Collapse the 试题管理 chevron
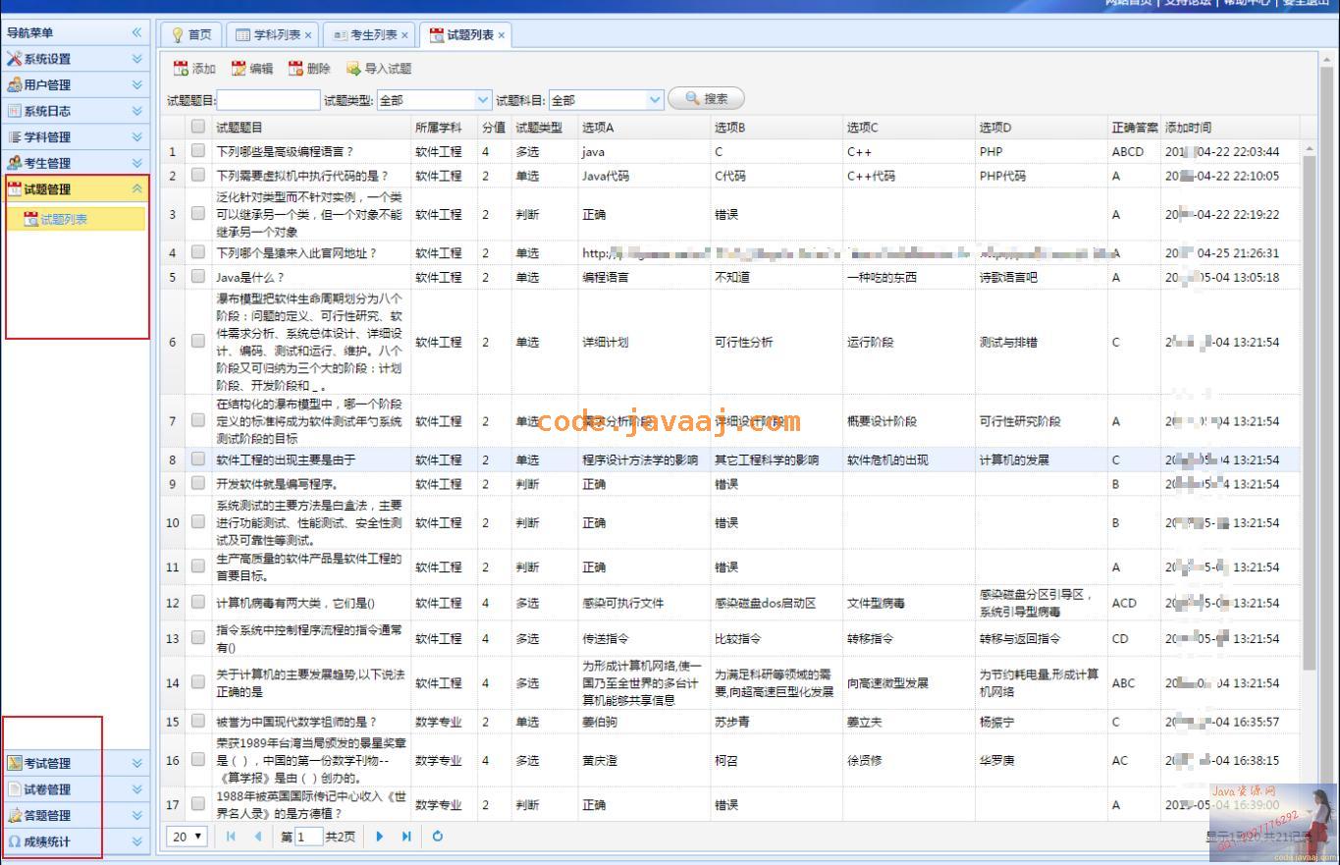 [137, 189]
